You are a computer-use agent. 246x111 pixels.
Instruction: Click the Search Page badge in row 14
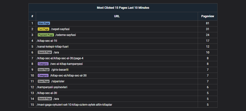tap(45, 99)
